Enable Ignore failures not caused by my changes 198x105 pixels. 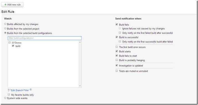pyautogui.click(x=120, y=28)
